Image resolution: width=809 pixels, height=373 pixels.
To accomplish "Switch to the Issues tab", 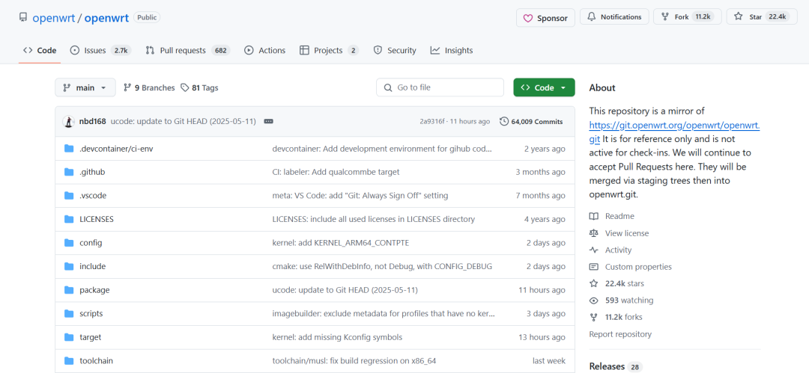I will pos(100,51).
